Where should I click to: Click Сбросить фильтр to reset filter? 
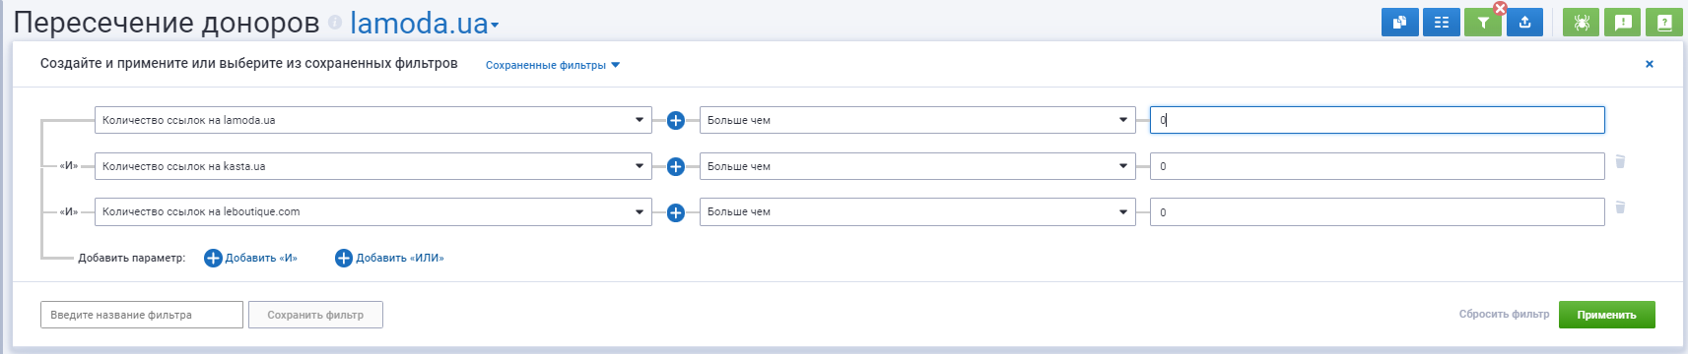tap(1504, 315)
